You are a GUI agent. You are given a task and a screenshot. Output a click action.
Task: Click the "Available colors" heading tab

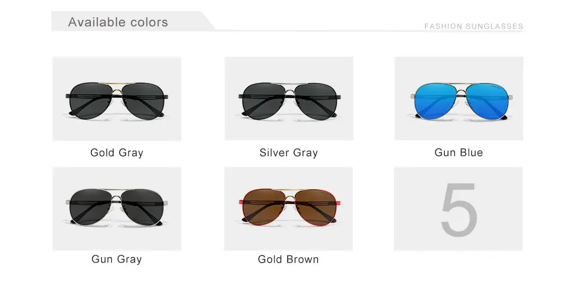(118, 22)
